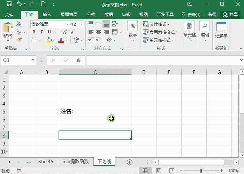244x174 pixels.
Task: Open text orientation icon
Action: coord(109,40)
